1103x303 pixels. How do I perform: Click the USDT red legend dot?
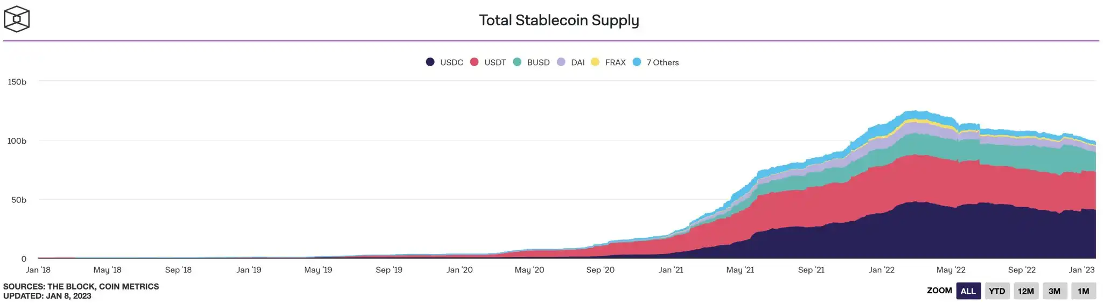click(474, 62)
